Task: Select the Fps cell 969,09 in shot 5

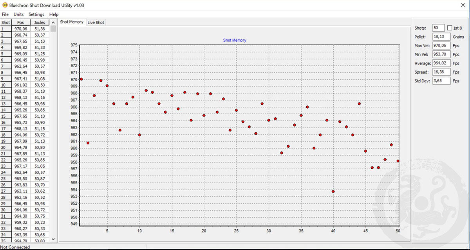Action: (21, 54)
